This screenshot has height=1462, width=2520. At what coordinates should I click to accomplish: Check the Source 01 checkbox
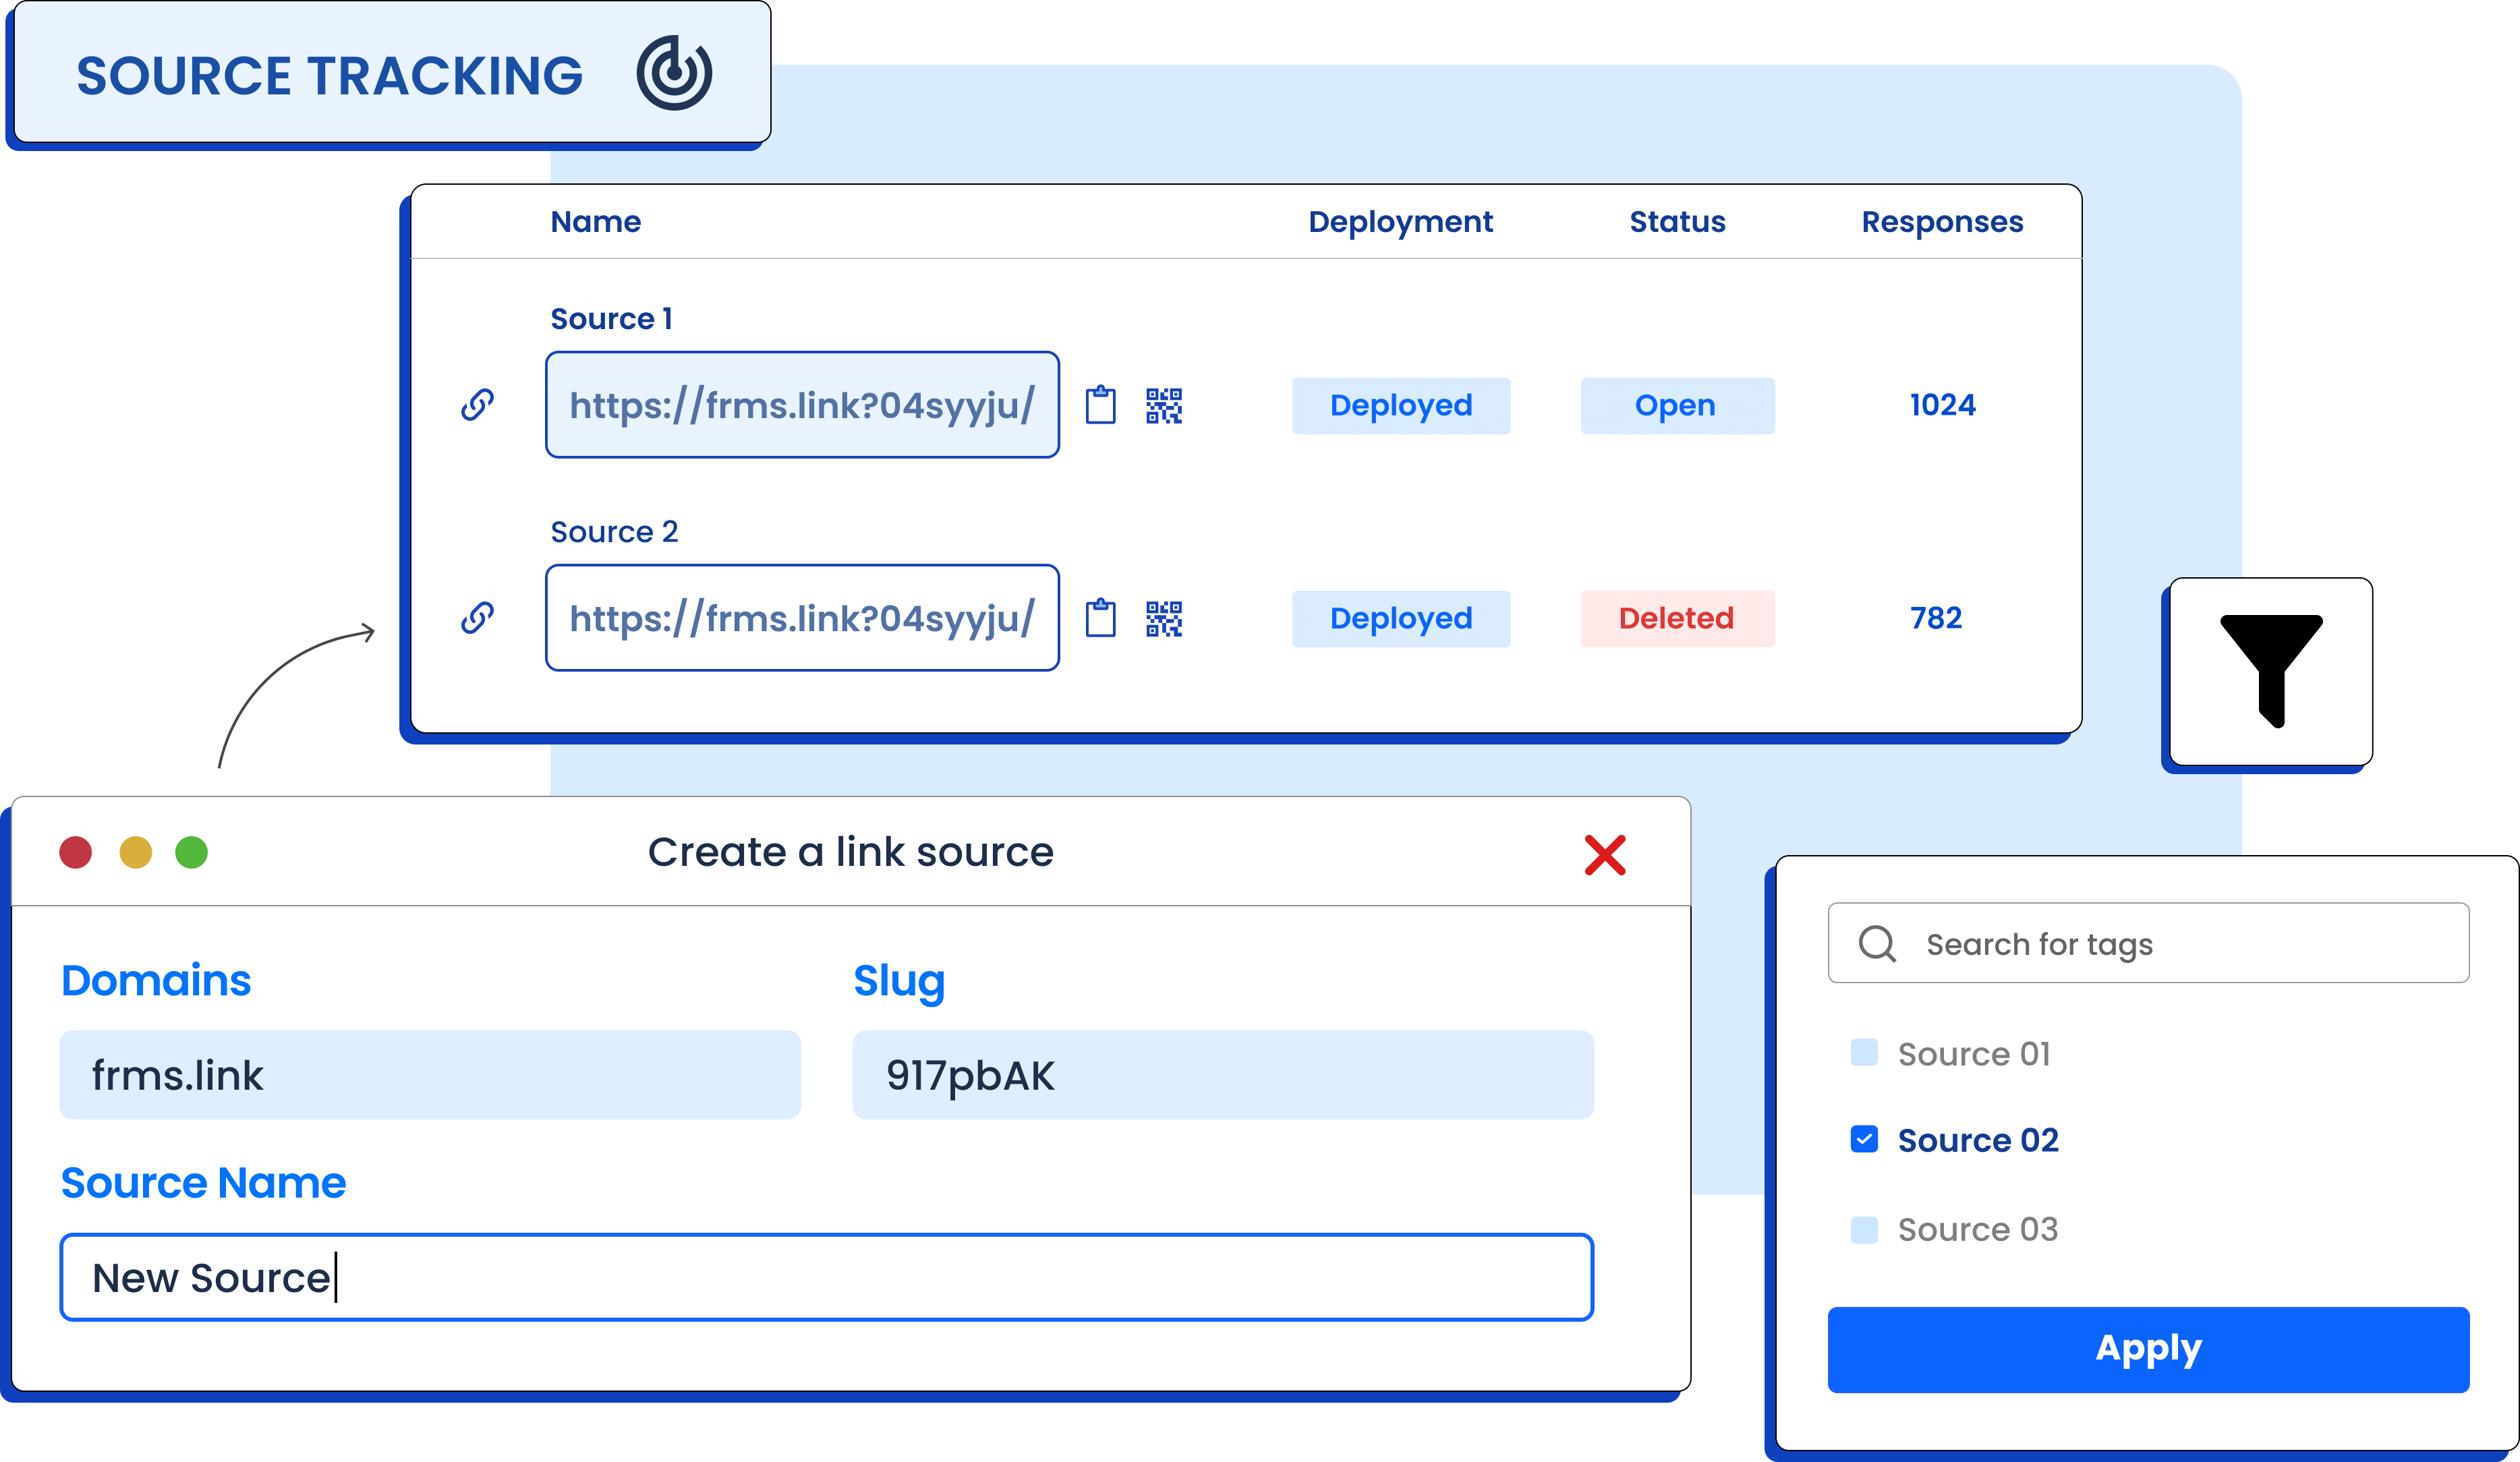pyautogui.click(x=1864, y=1052)
